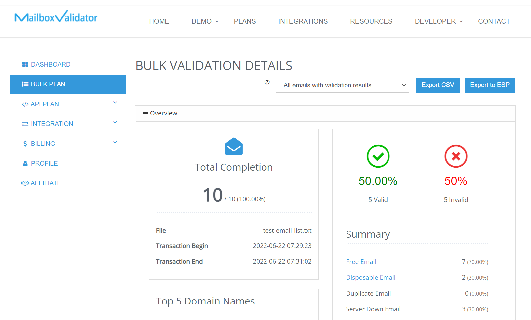Click the '/ 10 (100.00%)' completion text
Viewport: 531px width, 320px height.
pos(245,199)
